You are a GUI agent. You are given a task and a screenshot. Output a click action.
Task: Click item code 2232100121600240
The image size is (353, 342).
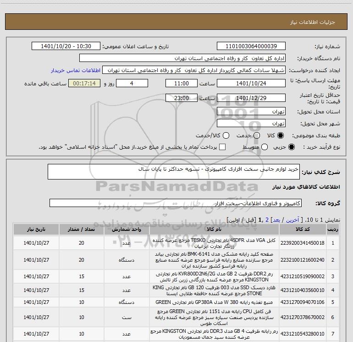pyautogui.click(x=303, y=260)
